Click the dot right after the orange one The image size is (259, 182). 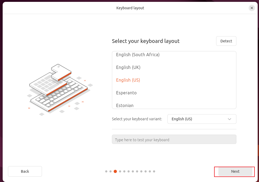pyautogui.click(x=120, y=171)
